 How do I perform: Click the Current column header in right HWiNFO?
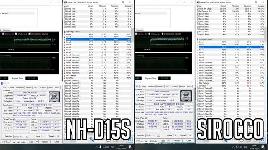pos(223,6)
